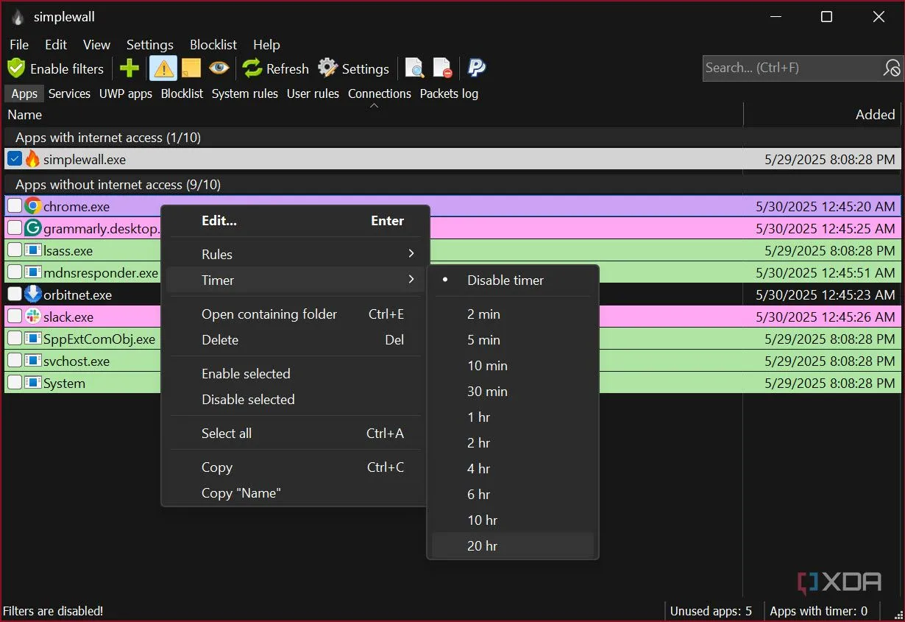Set timer to 1 hr
Image resolution: width=905 pixels, height=622 pixels.
click(x=514, y=417)
